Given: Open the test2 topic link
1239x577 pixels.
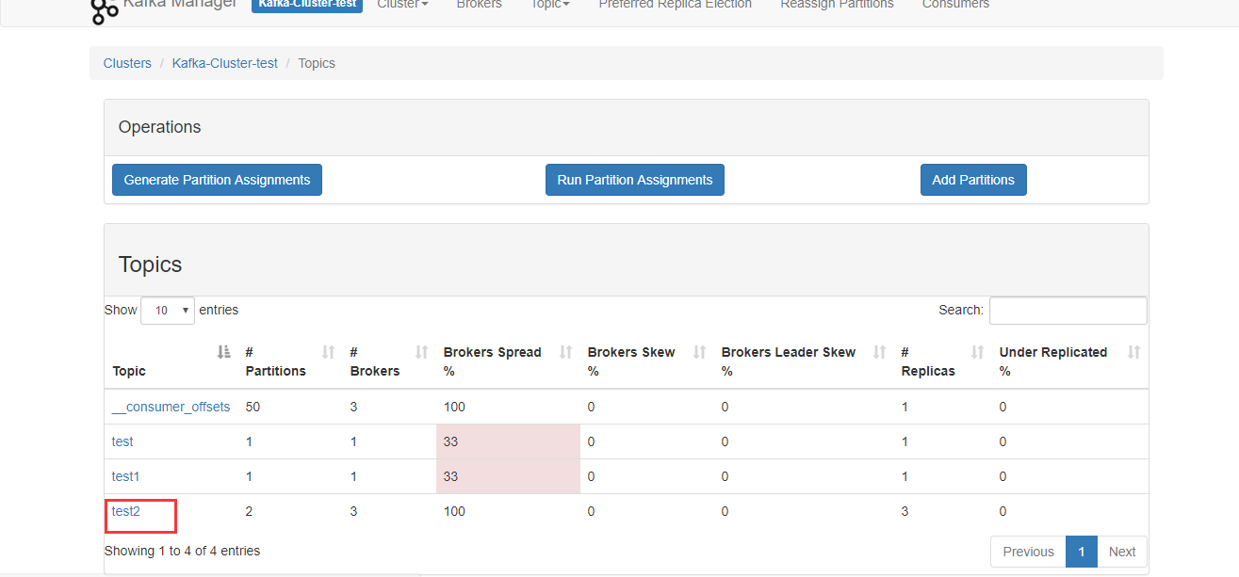Looking at the screenshot, I should 125,511.
